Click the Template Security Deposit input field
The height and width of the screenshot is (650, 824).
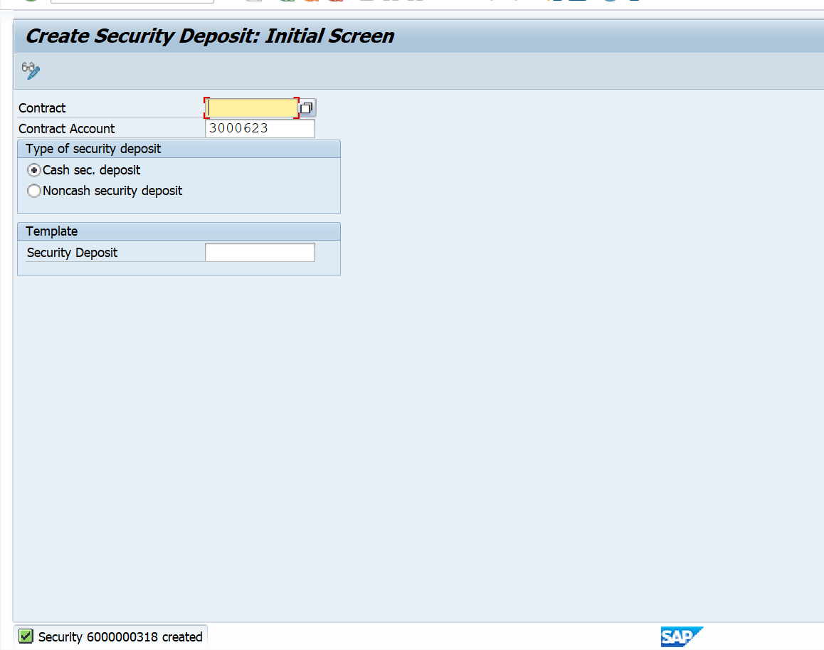point(260,253)
